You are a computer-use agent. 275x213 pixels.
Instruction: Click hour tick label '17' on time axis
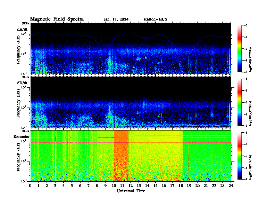172,186
